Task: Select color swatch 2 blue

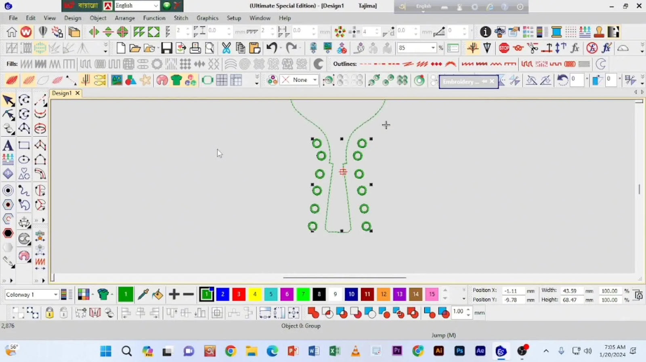Action: [222, 294]
